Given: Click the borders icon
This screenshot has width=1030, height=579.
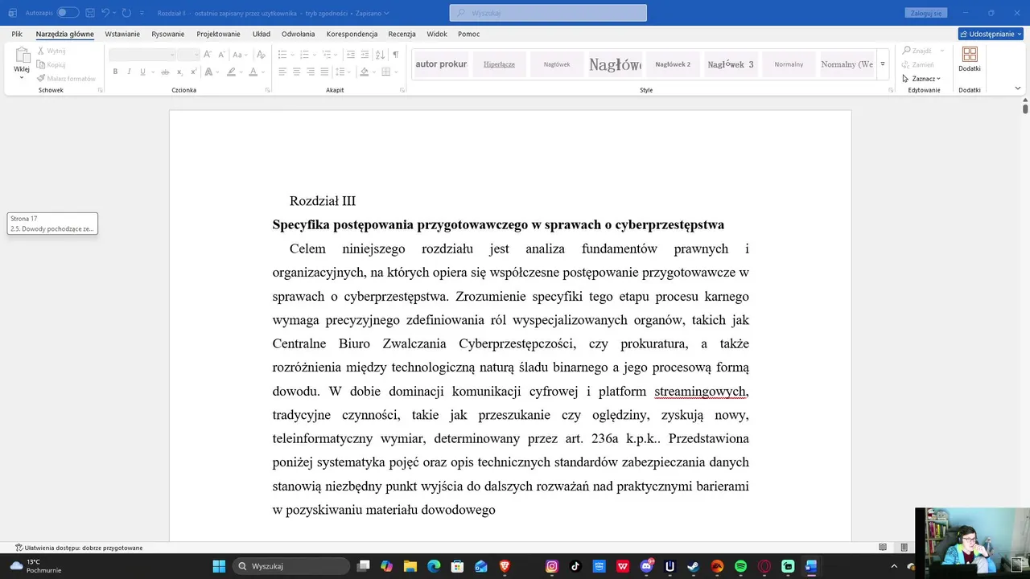Looking at the screenshot, I should click(385, 72).
